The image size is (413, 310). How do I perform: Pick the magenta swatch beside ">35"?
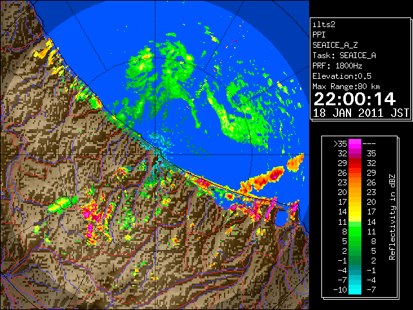click(355, 143)
